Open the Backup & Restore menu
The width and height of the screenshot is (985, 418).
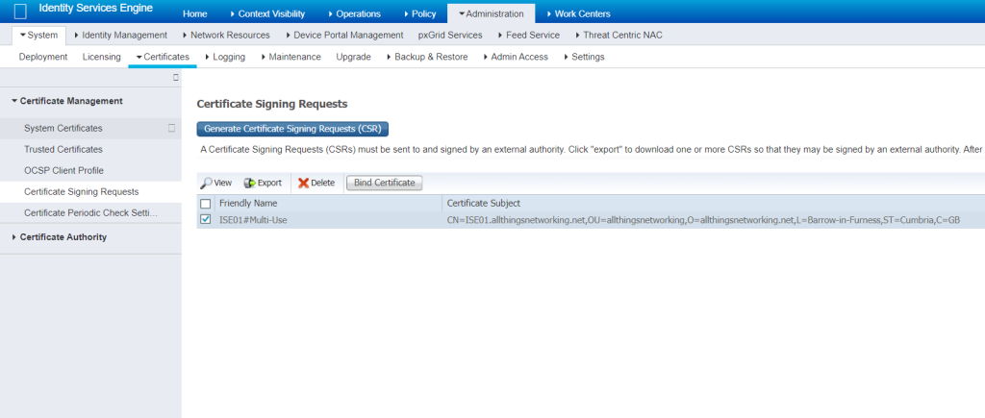click(x=427, y=57)
